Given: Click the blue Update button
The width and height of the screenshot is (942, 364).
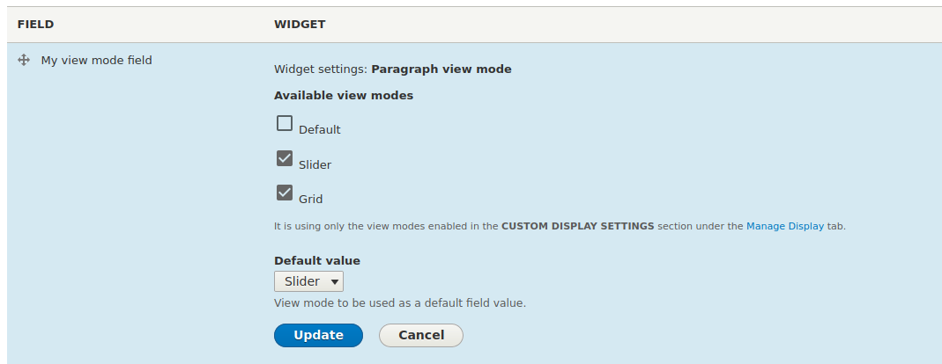Looking at the screenshot, I should (318, 335).
